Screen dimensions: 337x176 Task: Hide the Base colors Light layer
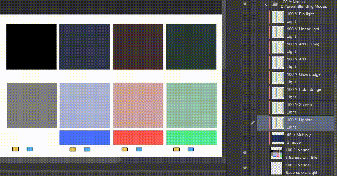(x=245, y=168)
